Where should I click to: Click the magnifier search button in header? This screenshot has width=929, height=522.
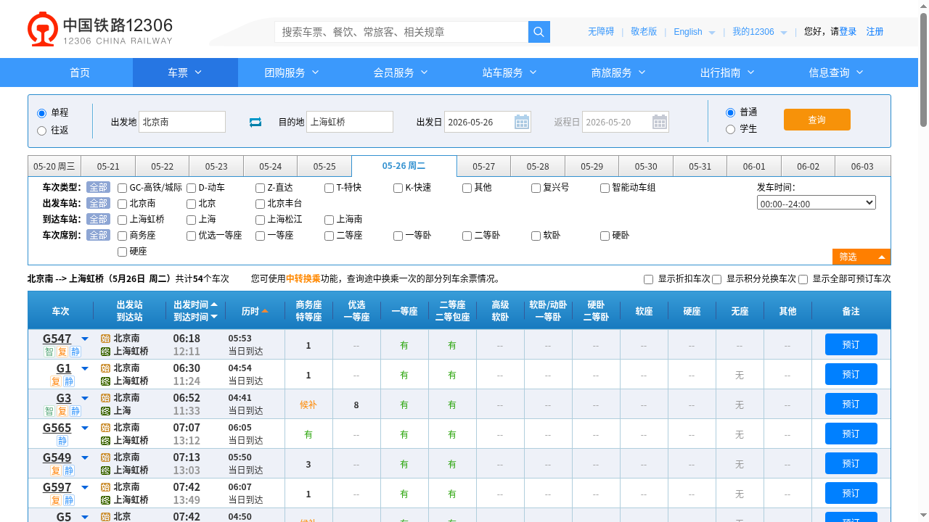(x=539, y=32)
